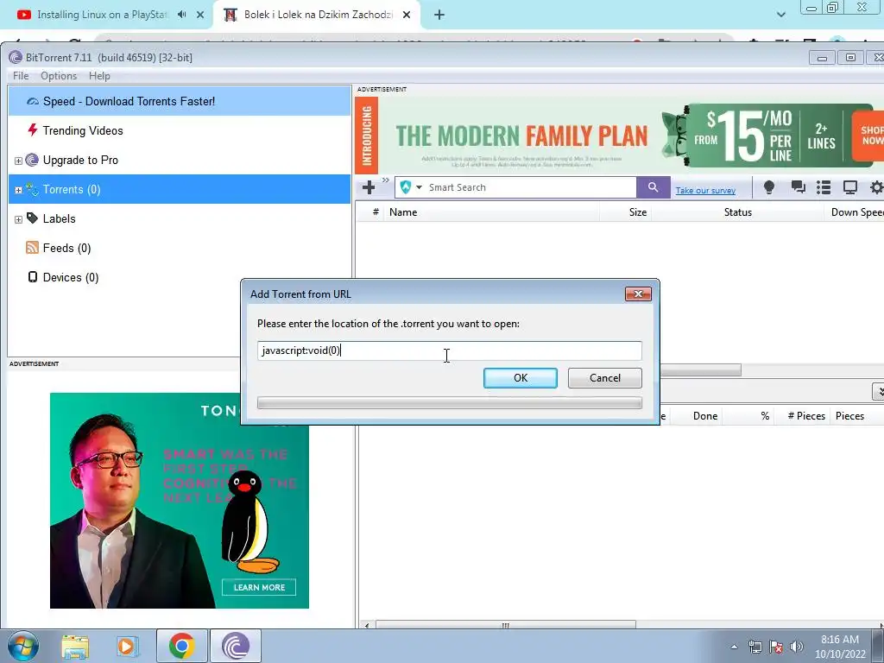Click LEARN MORE in the ad
The image size is (884, 663).
point(259,587)
